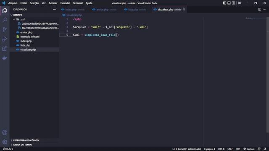Open the f9ecf1b962... xml file
Image resolution: width=269 pixels, height=151 pixels.
click(x=40, y=28)
